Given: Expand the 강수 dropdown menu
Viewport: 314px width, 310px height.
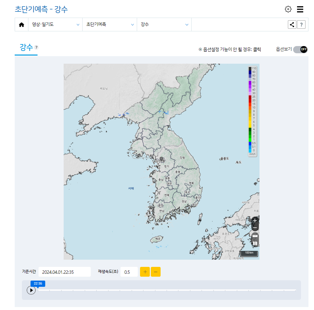Looking at the screenshot, I should point(164,24).
